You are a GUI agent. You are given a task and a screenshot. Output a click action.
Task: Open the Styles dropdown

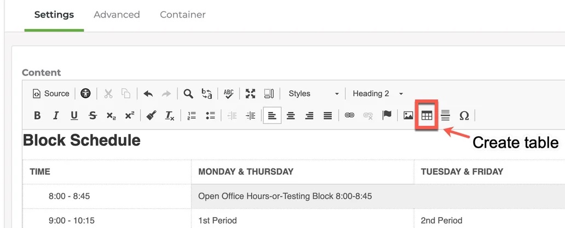point(314,93)
